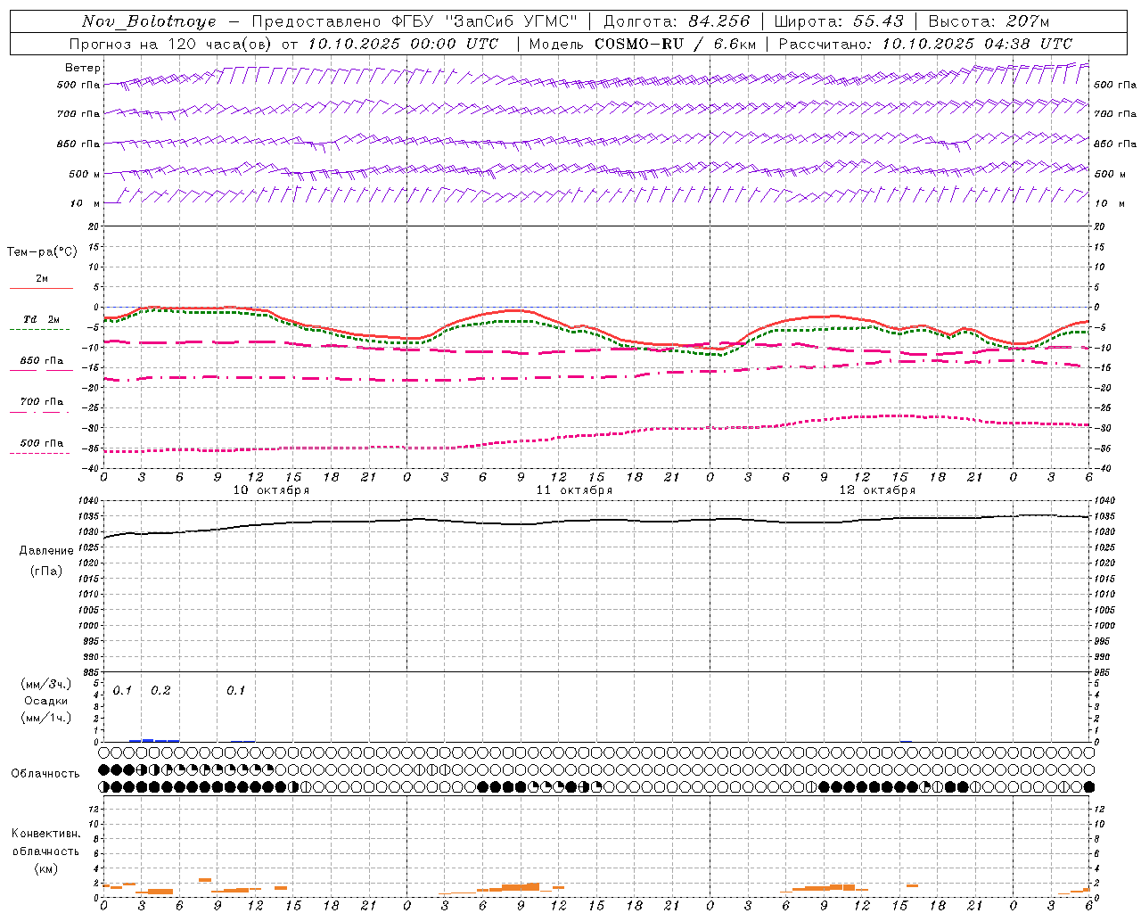Click the dashed line sample under Td 2м
Image resolution: width=1141 pixels, height=913 pixels.
tap(39, 330)
